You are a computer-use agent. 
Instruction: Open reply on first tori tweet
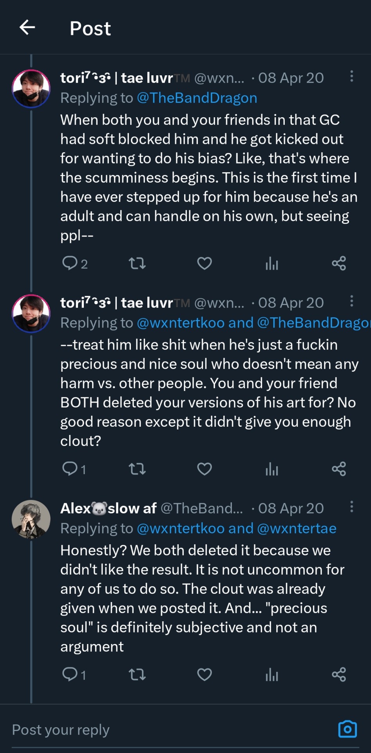[x=70, y=263]
